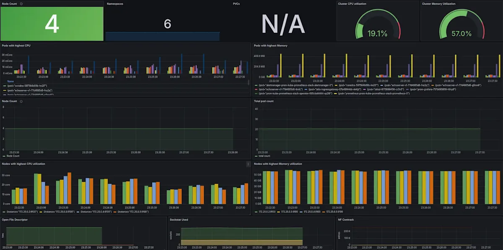
Task: Click the info icon beside top Node Count title
Action: point(21,4)
